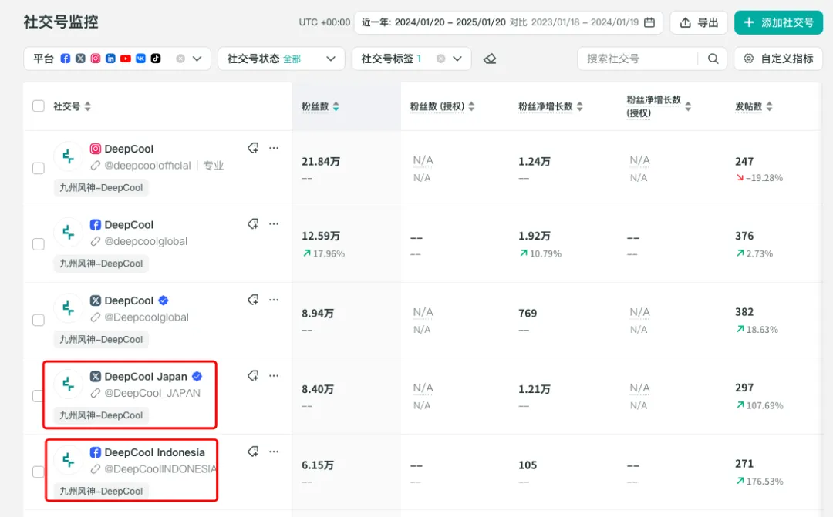Open the @DeepCool_JAPAN account link
This screenshot has width=833, height=517.
pos(153,393)
